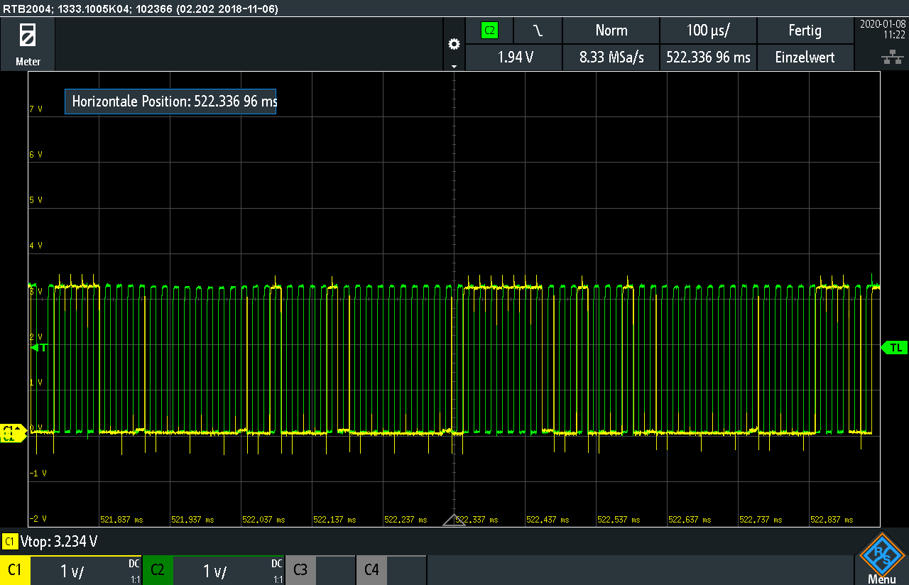
Task: Open the 100 µs/ timebase setting
Action: 708,31
